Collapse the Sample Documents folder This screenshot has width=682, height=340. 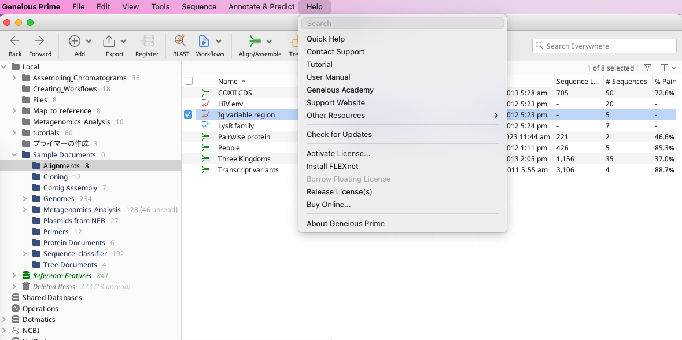coord(14,155)
